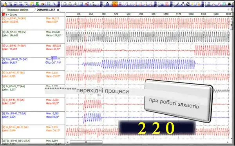The width and height of the screenshot is (235, 146).
Task: Click the 520 mark on the time ruler
Action: (116, 14)
